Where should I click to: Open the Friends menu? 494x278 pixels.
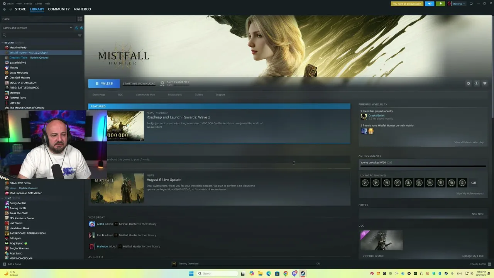tap(28, 3)
